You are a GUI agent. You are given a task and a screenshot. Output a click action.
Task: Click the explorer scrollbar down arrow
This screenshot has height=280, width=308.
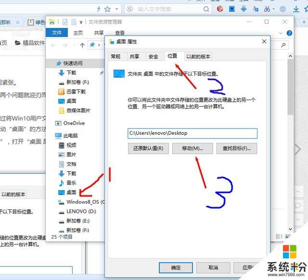point(290,229)
